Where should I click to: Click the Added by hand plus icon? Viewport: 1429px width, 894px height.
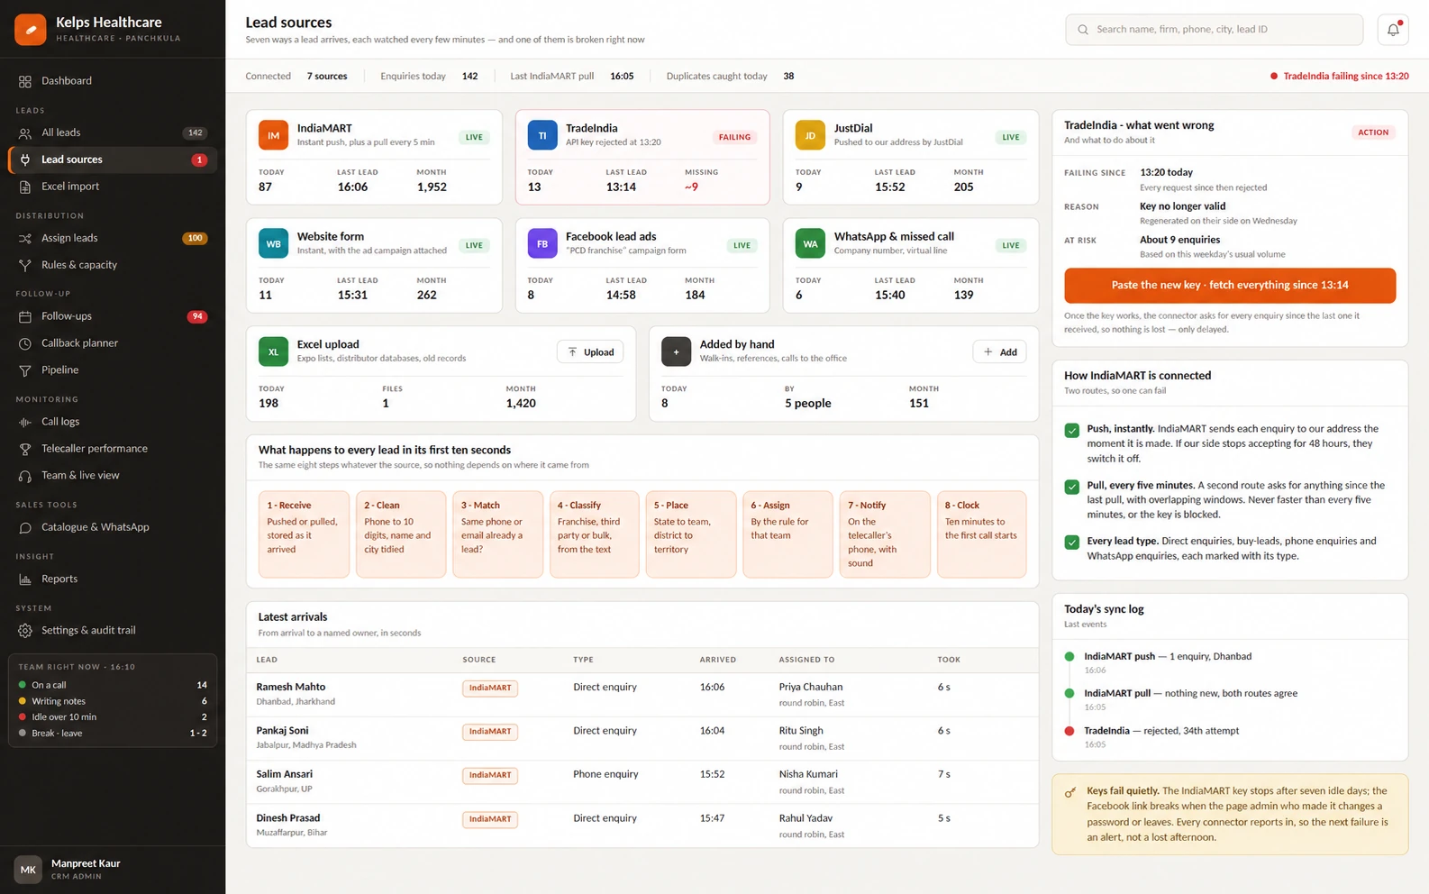click(676, 351)
